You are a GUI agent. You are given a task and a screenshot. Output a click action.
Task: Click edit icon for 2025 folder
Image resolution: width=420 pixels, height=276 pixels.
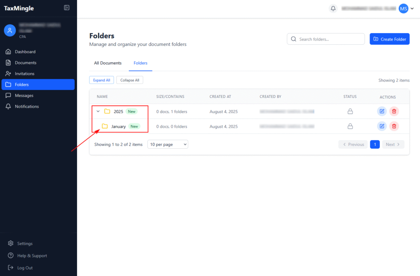tap(381, 111)
